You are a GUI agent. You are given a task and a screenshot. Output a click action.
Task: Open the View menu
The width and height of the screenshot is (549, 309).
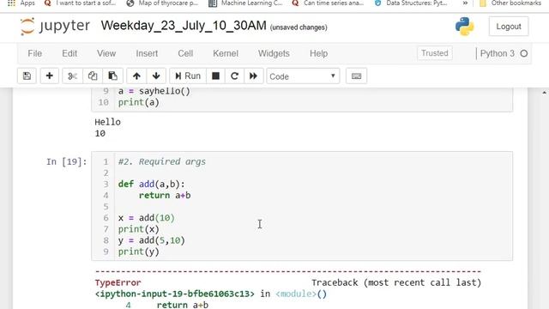click(106, 53)
